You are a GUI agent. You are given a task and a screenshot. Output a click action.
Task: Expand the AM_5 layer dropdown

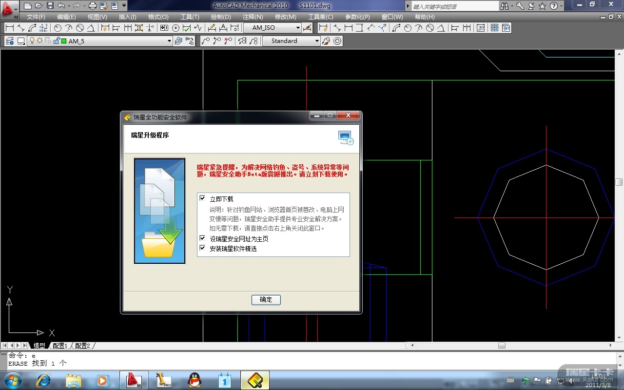point(169,41)
